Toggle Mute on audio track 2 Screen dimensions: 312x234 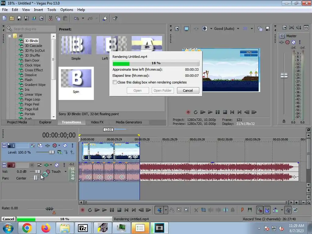[x=57, y=165]
